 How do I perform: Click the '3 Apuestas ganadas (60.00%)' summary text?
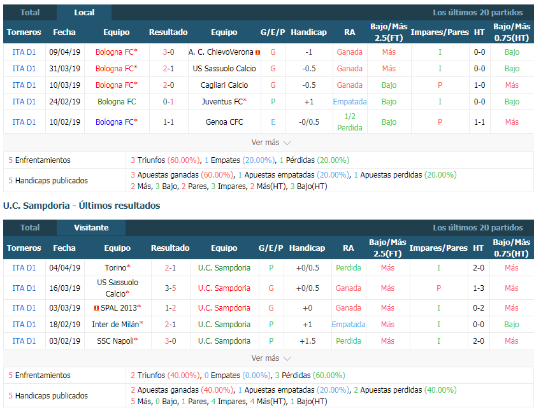coord(182,175)
